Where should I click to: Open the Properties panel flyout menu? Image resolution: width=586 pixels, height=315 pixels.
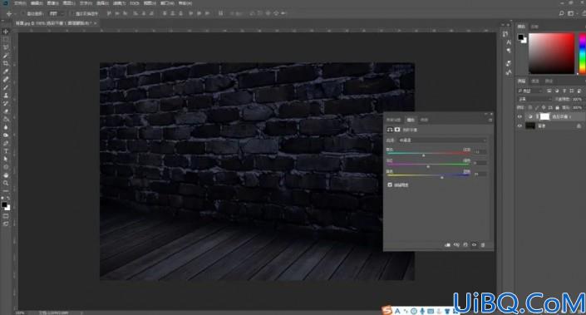click(490, 120)
